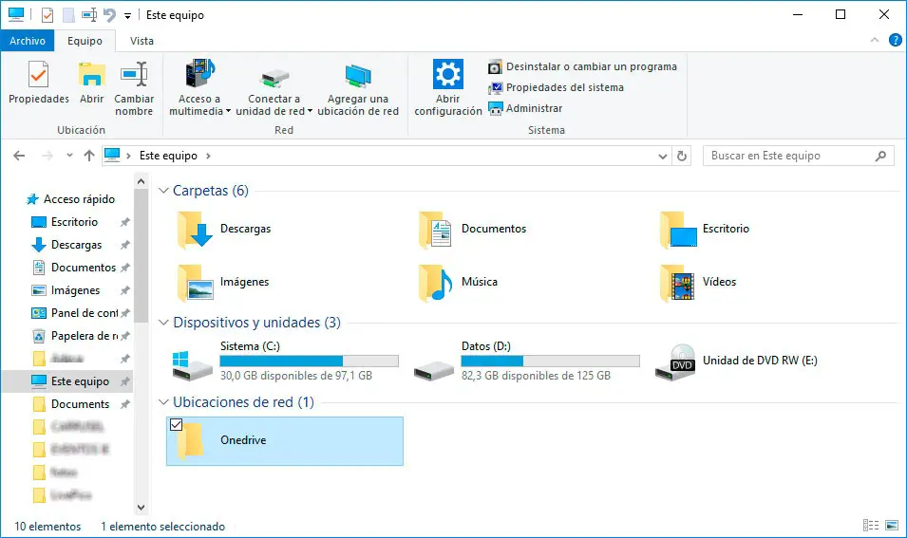Image resolution: width=907 pixels, height=538 pixels.
Task: Click Este equipo in address bar
Action: coord(168,156)
